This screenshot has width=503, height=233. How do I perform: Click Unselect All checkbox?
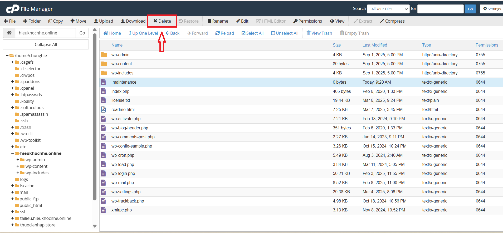tap(285, 33)
